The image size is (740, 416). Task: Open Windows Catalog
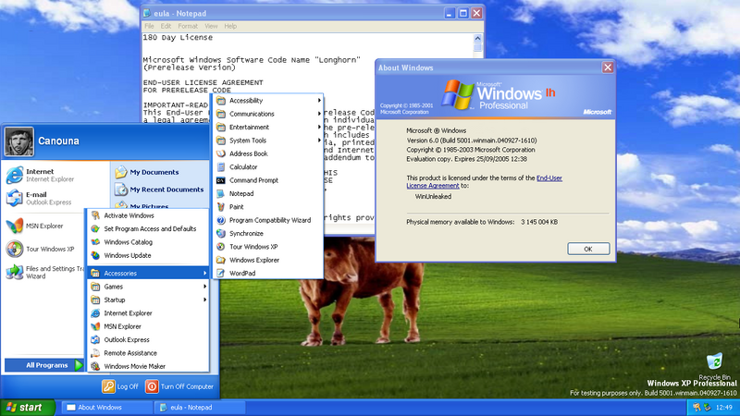click(148, 242)
